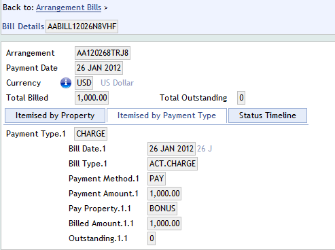Click the Bill Type.1 ACT.CHARGE field
Viewport: 335px width, 250px height.
(173, 164)
